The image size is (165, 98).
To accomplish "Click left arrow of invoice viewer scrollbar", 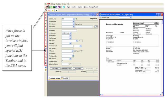I will click(101, 95).
